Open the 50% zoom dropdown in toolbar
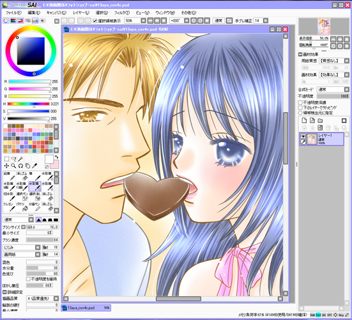 tap(143, 20)
